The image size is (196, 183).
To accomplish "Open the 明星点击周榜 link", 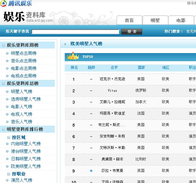I will click(24, 53).
